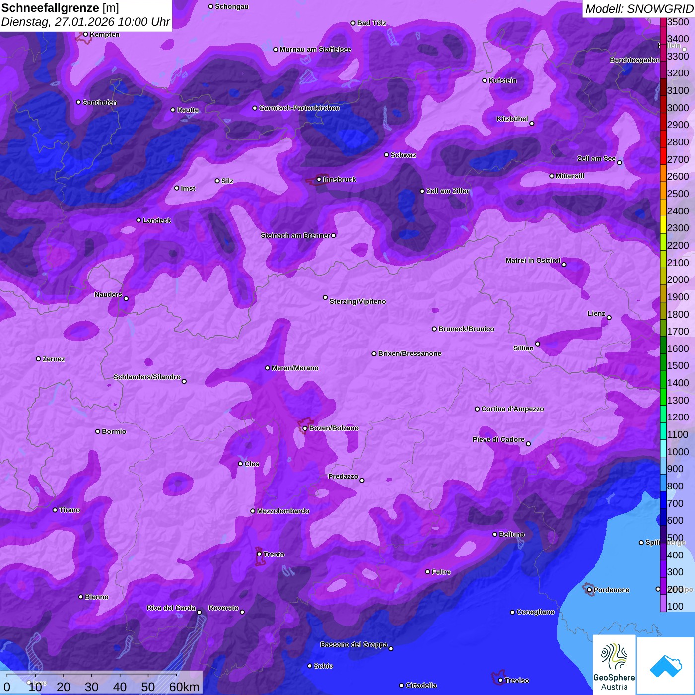Click the Bormio marker dot
The height and width of the screenshot is (695, 695).
[98, 431]
